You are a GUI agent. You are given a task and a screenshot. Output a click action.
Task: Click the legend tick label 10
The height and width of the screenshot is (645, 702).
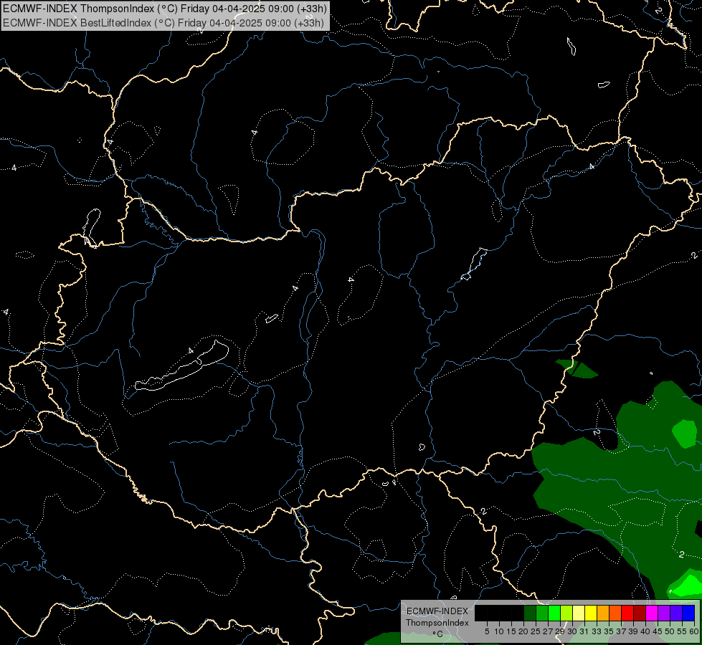coord(499,631)
